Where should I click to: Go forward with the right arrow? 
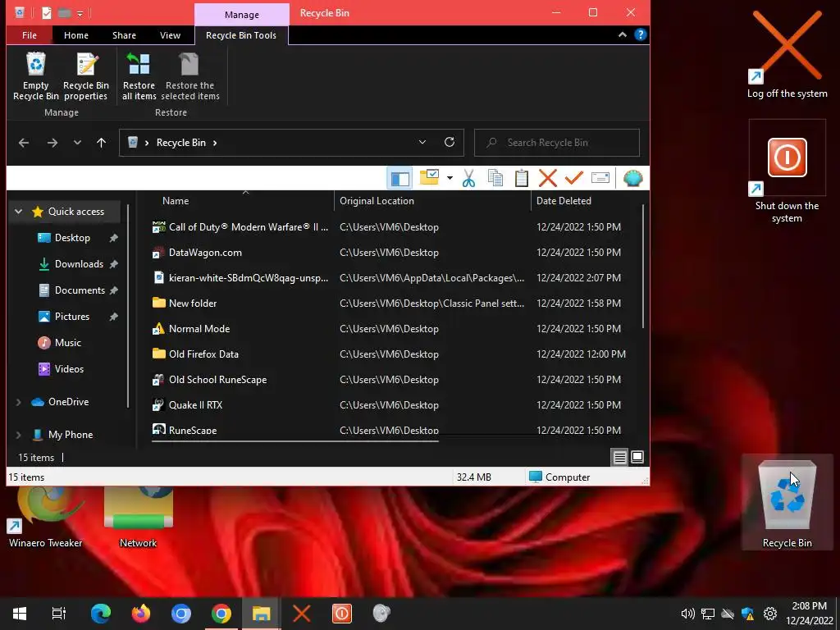point(52,143)
